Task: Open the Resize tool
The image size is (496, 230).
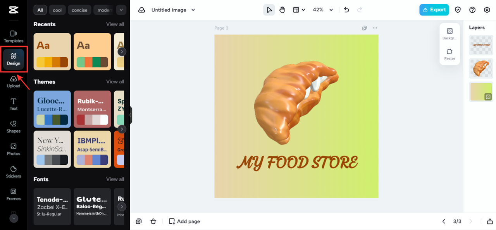Action: [449, 54]
